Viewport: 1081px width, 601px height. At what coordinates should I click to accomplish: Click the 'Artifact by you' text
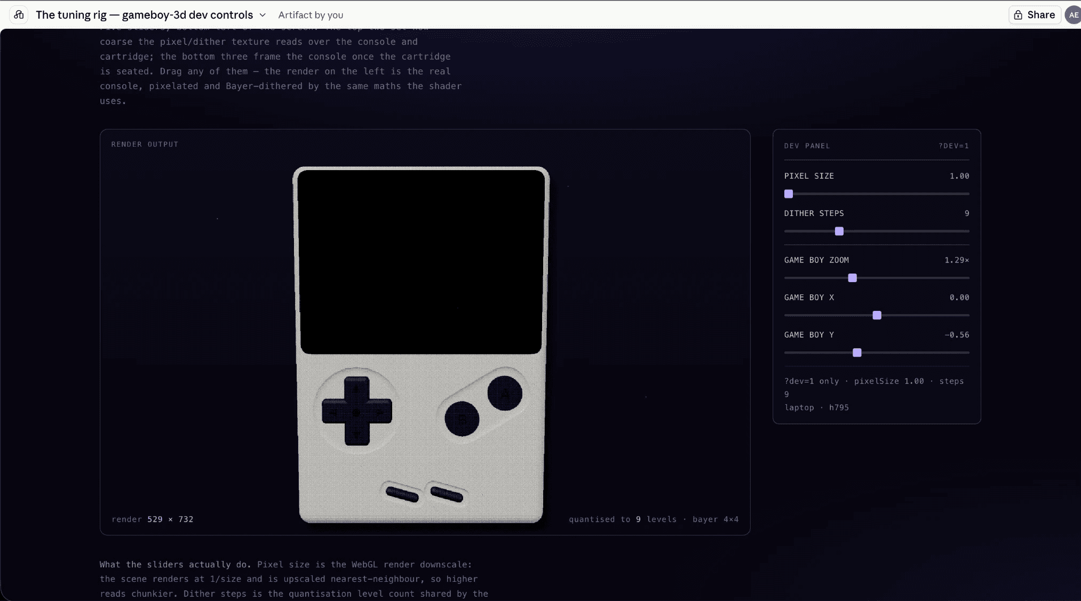coord(311,15)
